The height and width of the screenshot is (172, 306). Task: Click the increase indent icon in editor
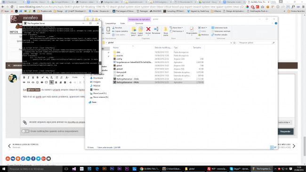point(70,82)
